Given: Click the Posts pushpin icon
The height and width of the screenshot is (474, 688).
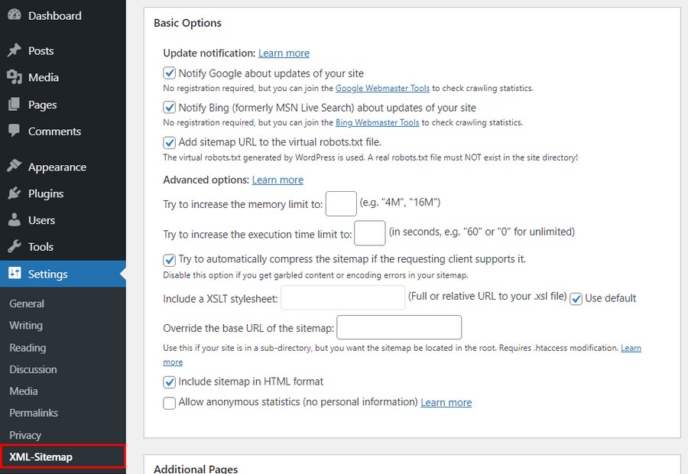Looking at the screenshot, I should [x=14, y=50].
